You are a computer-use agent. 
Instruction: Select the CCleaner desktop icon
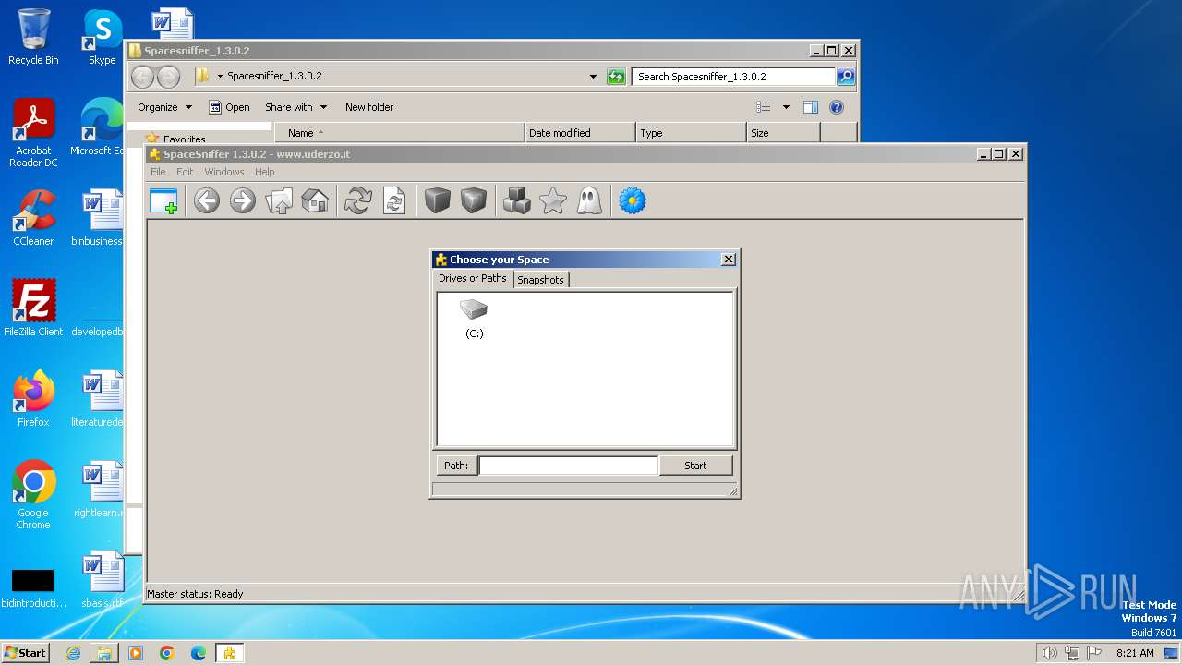(33, 218)
